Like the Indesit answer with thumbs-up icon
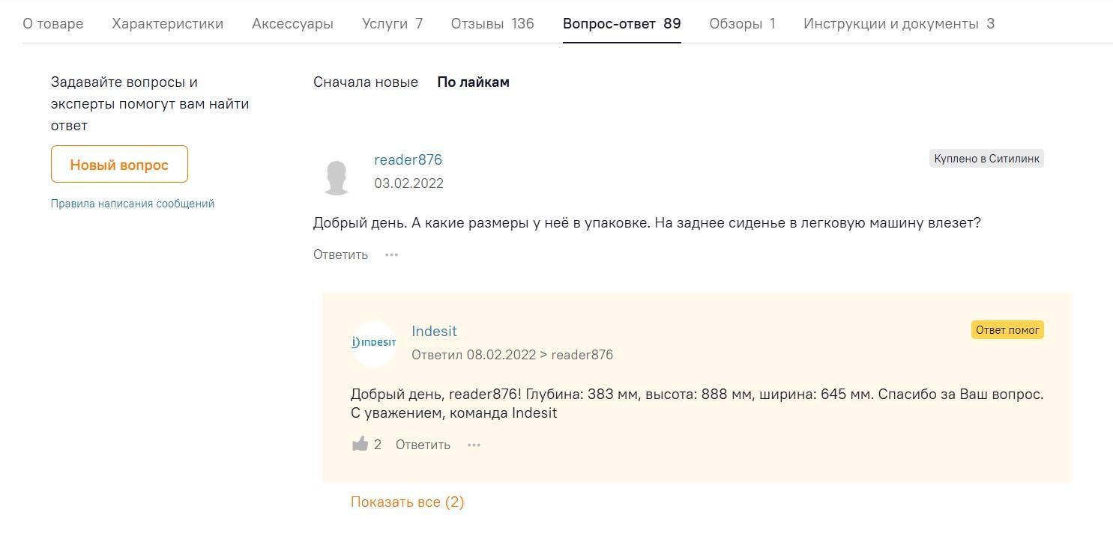 [360, 444]
